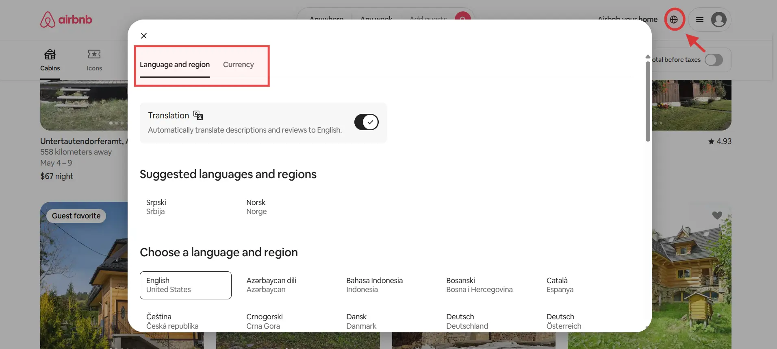Click the dialog's vertical scrollbar thumb

click(x=648, y=101)
